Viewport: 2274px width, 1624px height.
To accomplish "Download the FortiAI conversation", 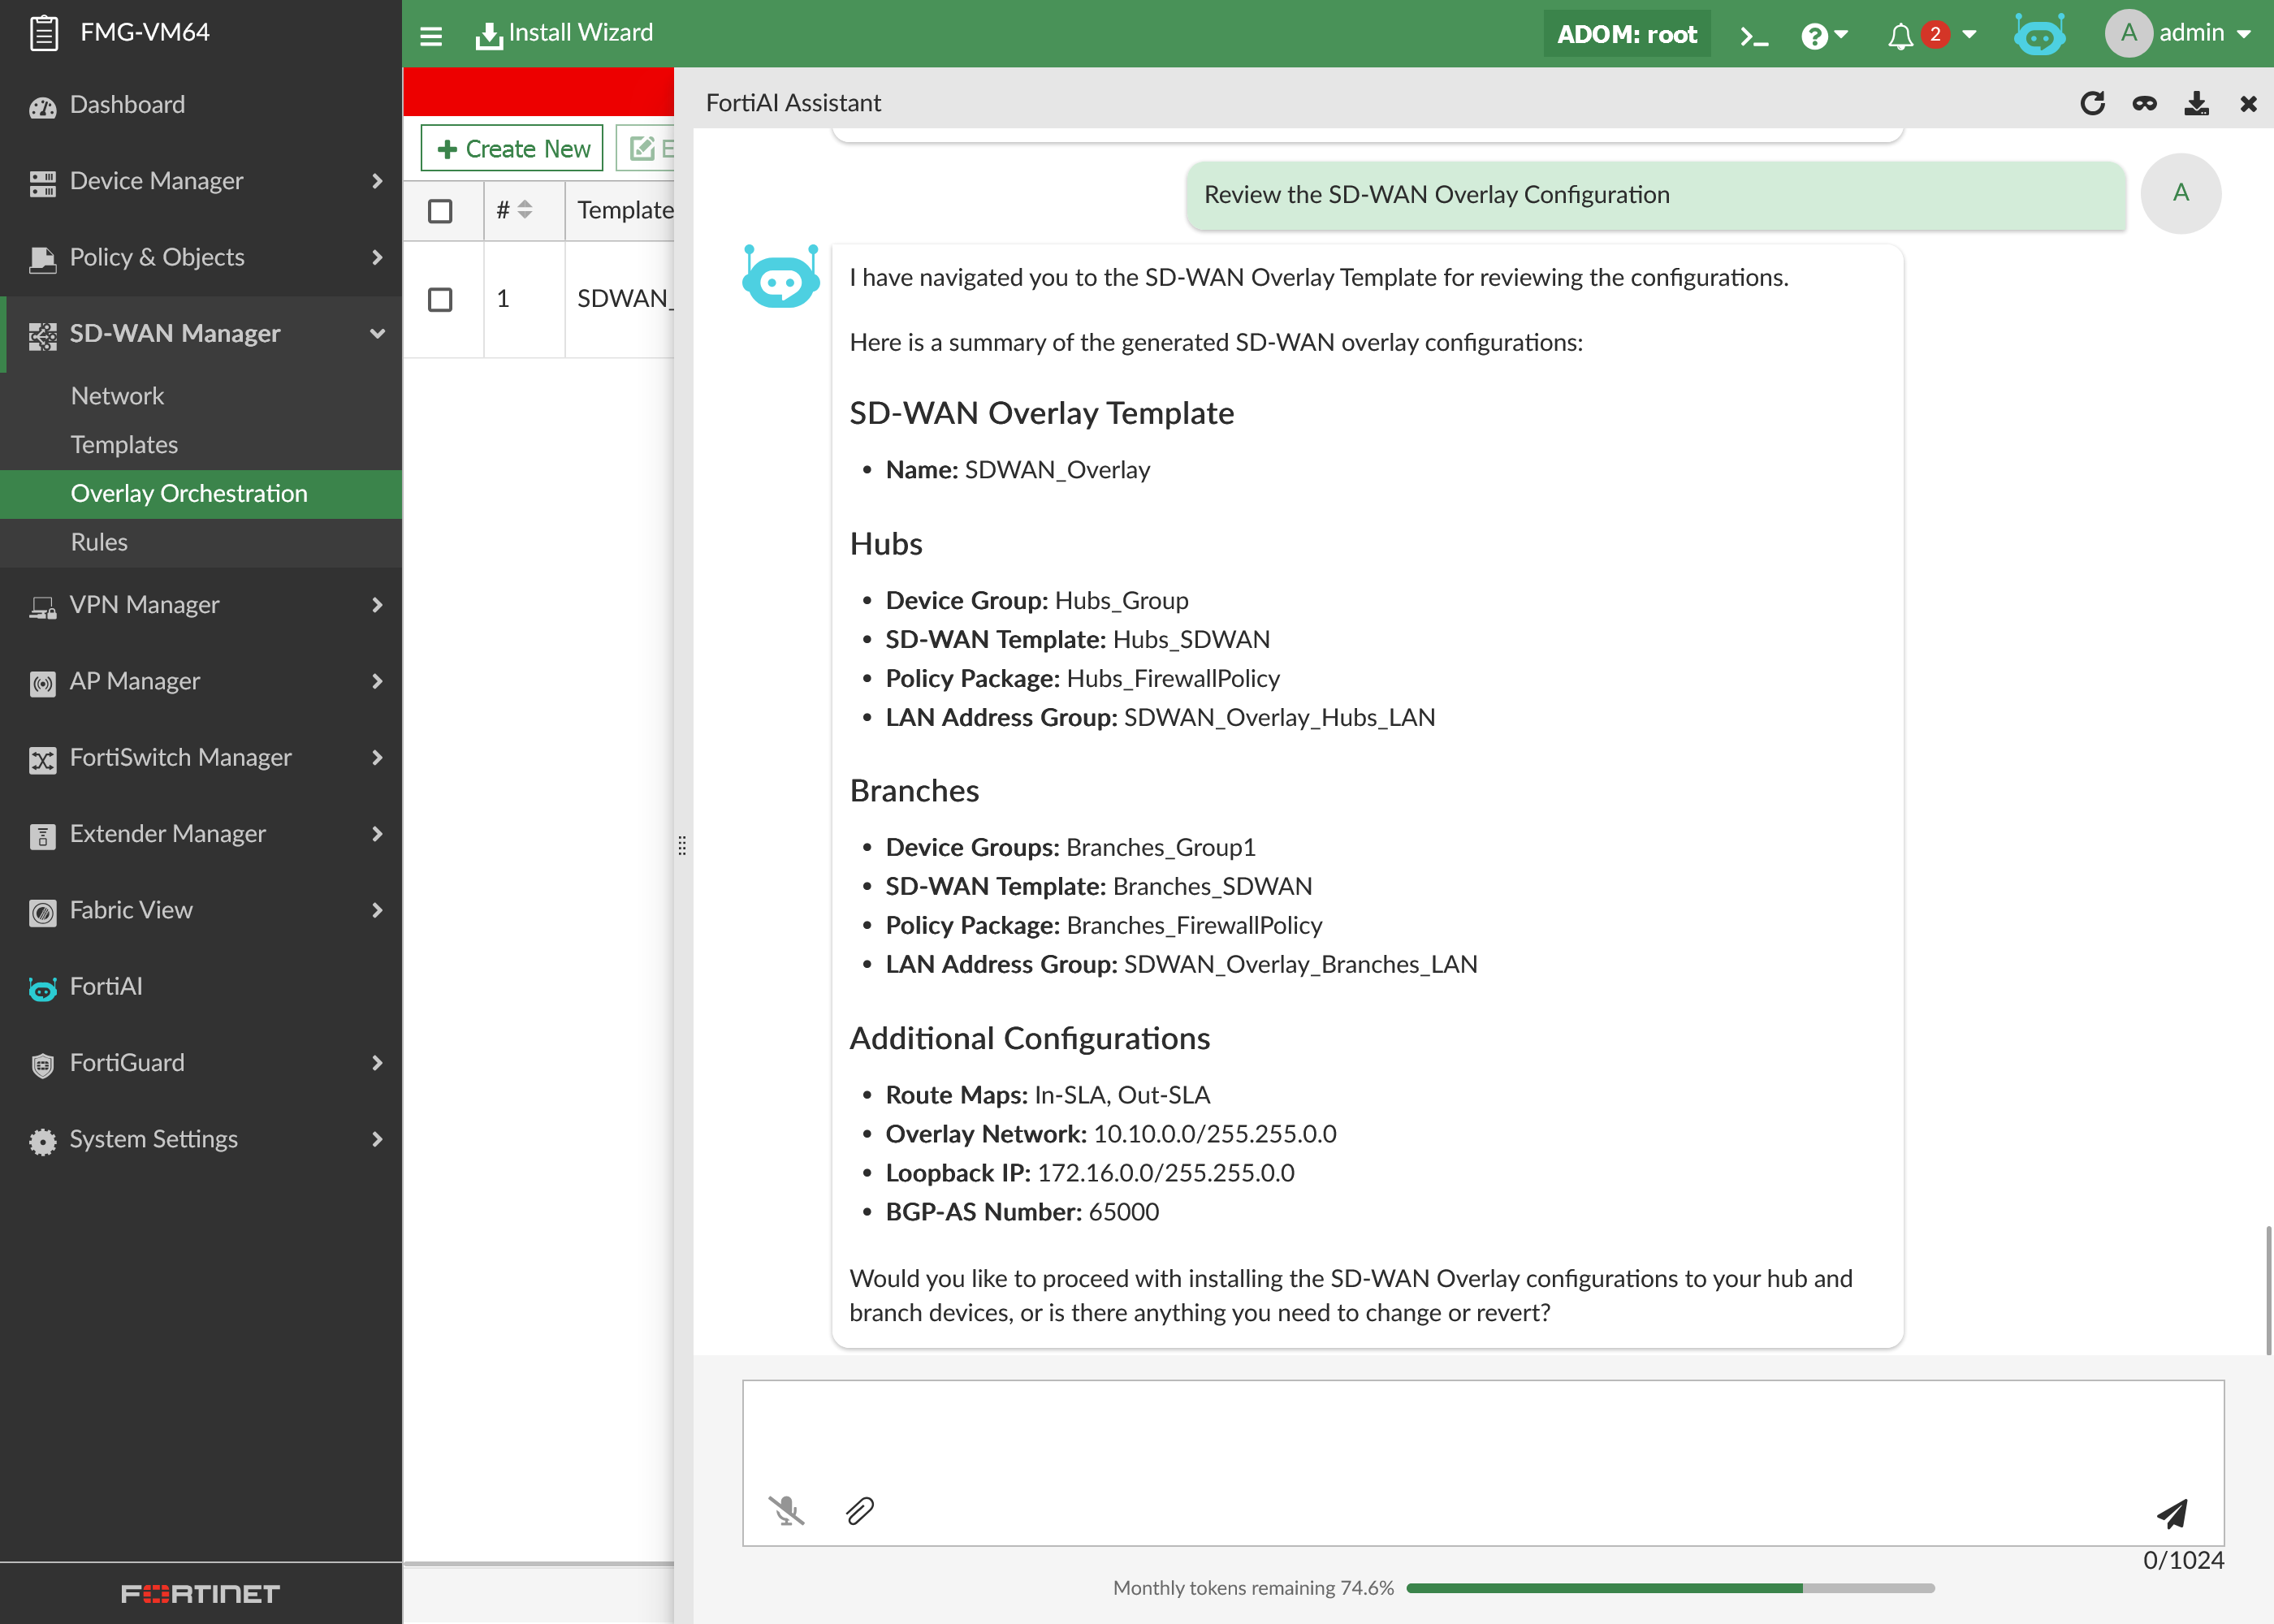I will 2196,103.
